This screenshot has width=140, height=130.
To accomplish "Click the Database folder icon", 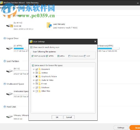I will coord(39,87).
